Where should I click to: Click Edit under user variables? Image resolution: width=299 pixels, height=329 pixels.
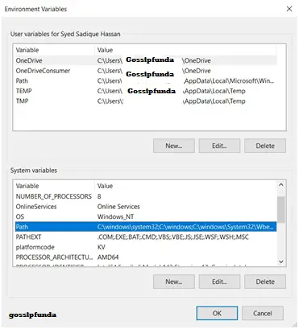coord(219,146)
